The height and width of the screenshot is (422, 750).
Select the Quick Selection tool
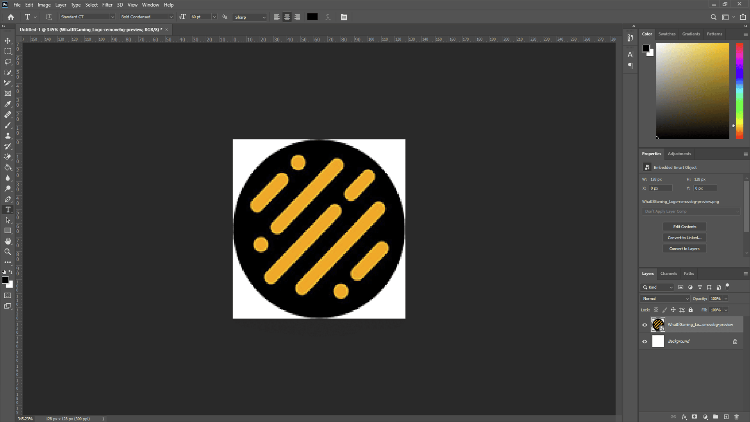click(x=8, y=72)
